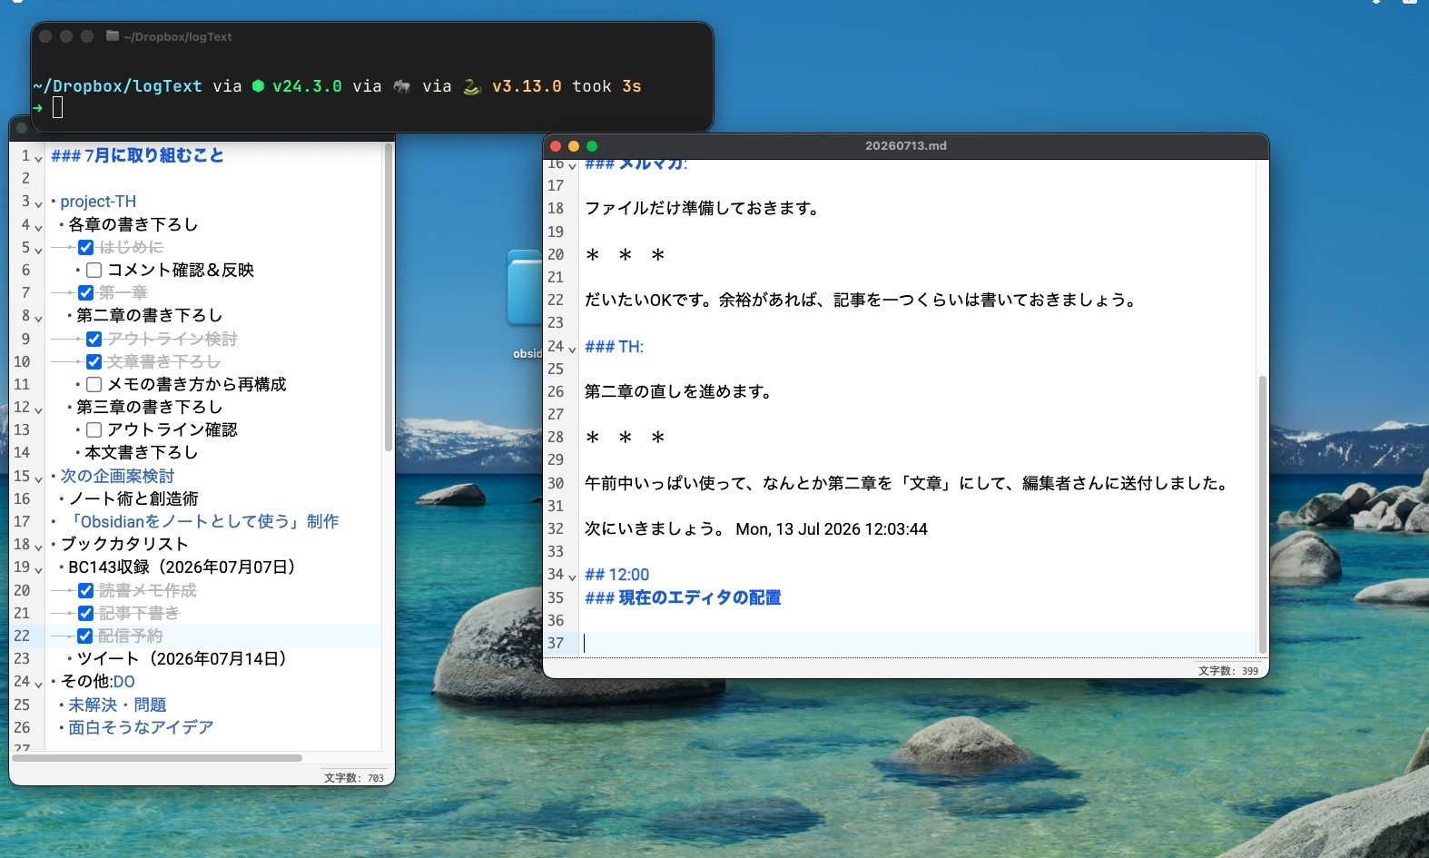The height and width of the screenshot is (858, 1429).
Task: Open the blue folder on the desktop
Action: (x=525, y=288)
